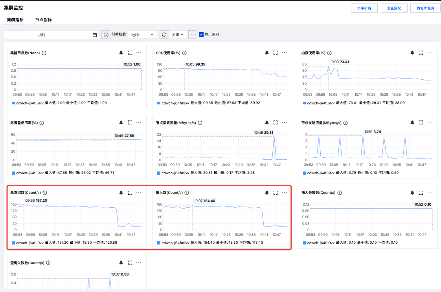Viewport: 441px width, 292px height.
Task: Click the clock icon beside time range
Action: [106, 35]
